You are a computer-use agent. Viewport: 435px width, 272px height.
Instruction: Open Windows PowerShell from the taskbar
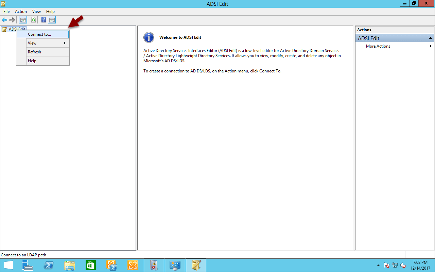[x=49, y=265]
